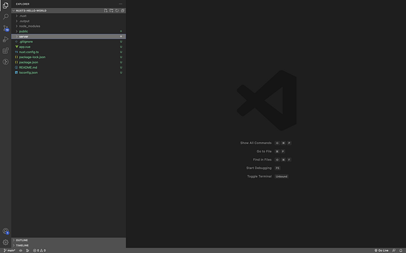
Task: Click the Go to File label
Action: coord(264,152)
